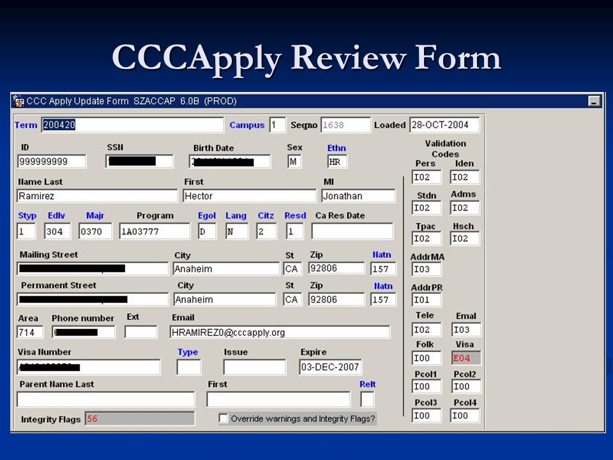
Task: Click the Majr field 0370
Action: pyautogui.click(x=95, y=231)
